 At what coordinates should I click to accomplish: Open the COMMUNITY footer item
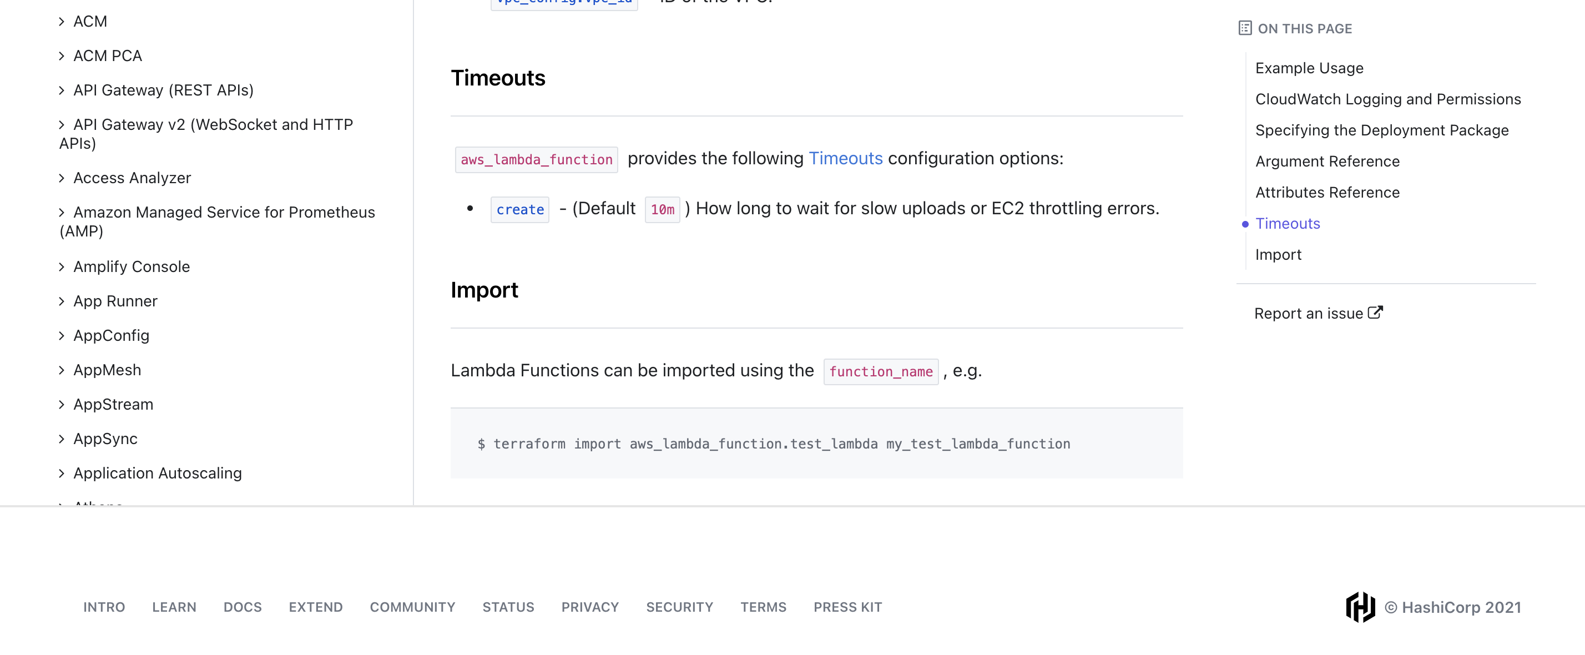click(412, 607)
